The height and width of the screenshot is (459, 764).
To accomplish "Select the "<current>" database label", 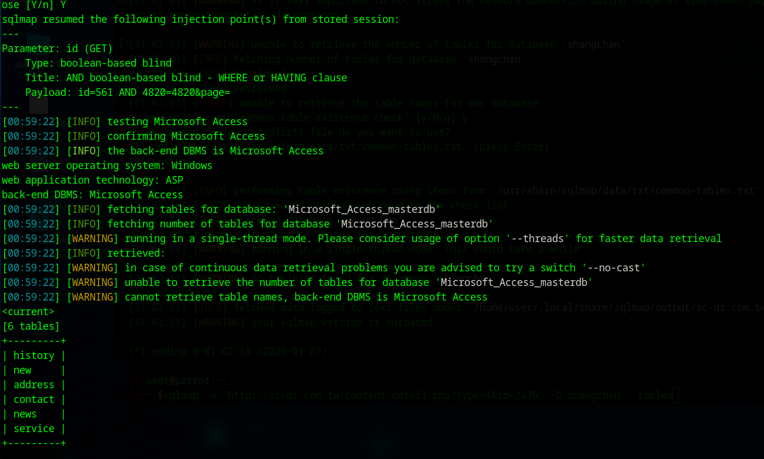I will click(28, 312).
